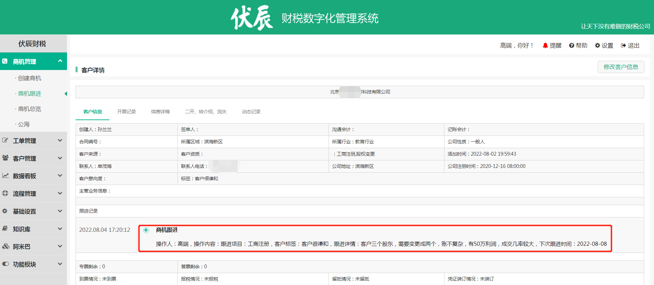
Task: Expand the 流程管理 chevron
Action: click(60, 193)
